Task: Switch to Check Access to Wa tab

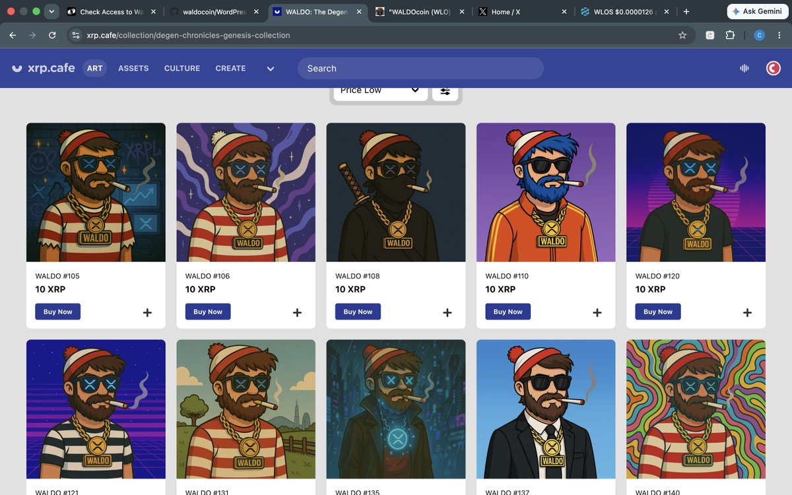Action: tap(110, 12)
